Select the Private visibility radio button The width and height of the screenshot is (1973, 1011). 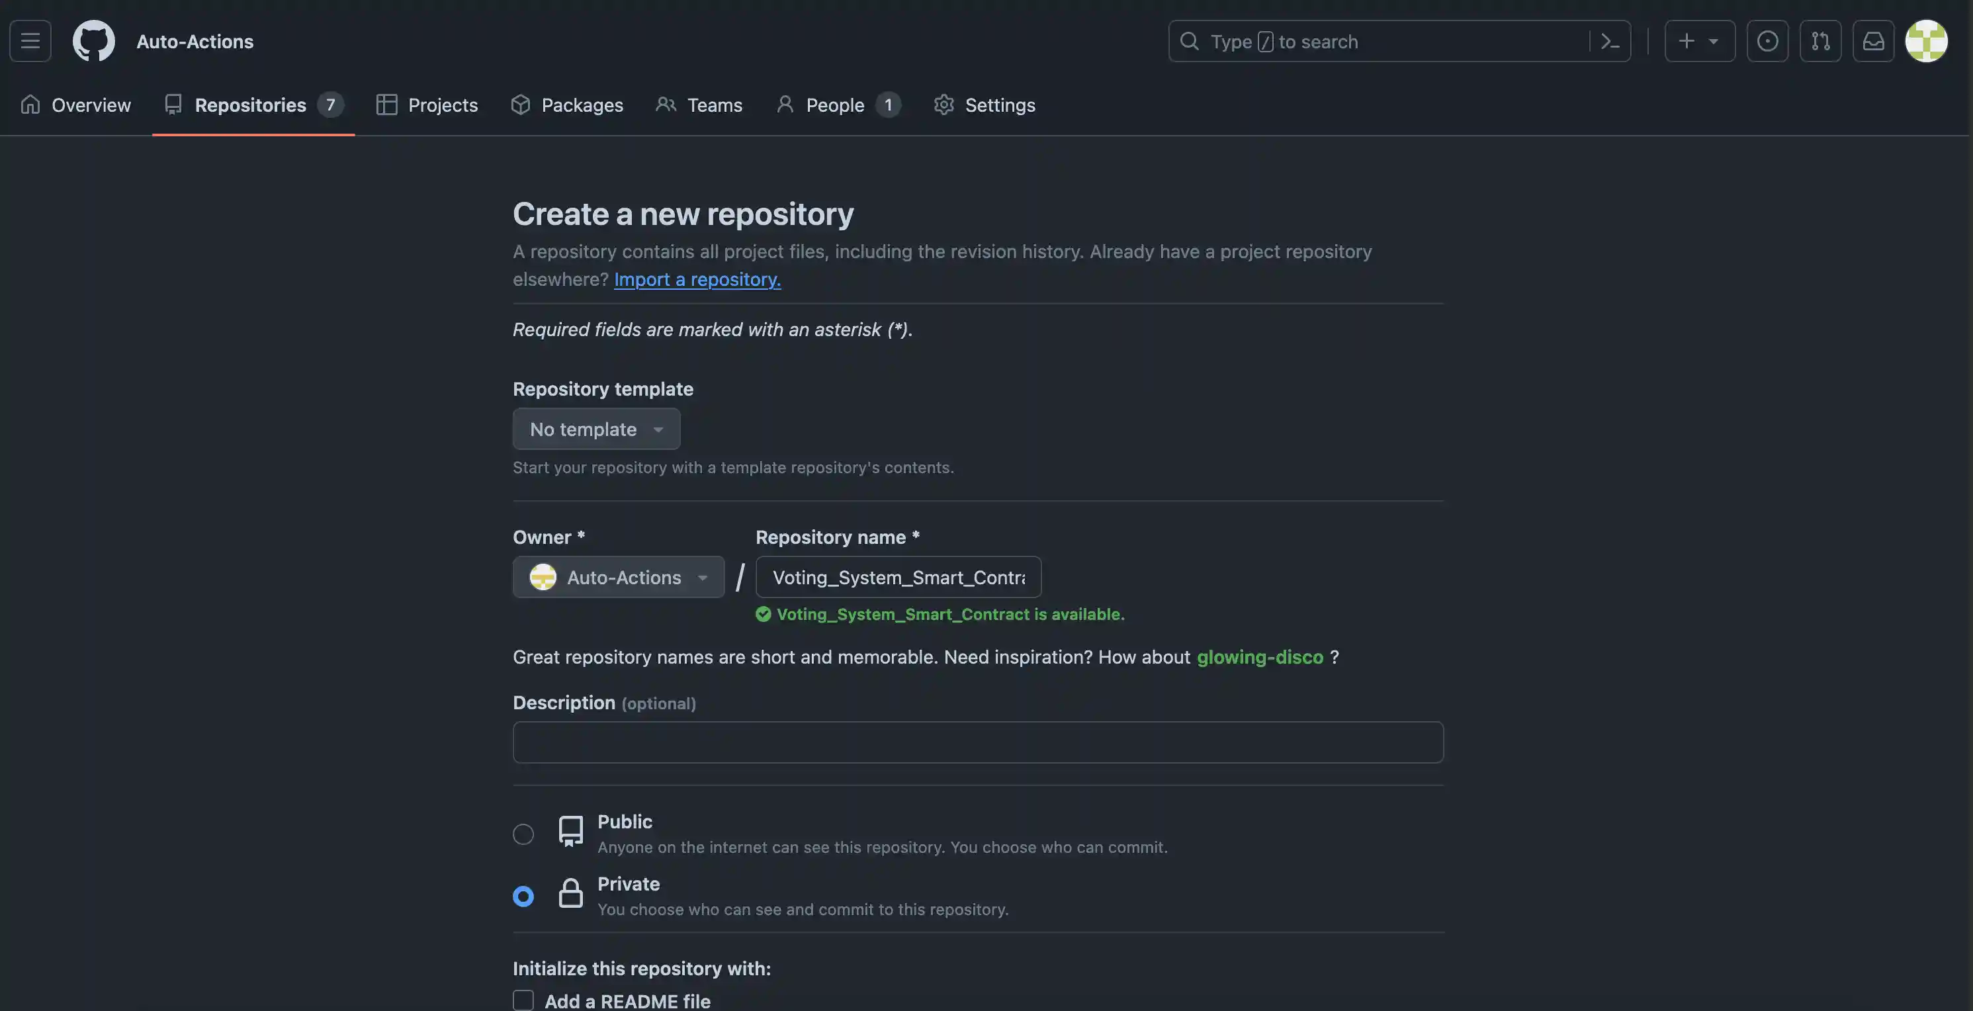523,895
